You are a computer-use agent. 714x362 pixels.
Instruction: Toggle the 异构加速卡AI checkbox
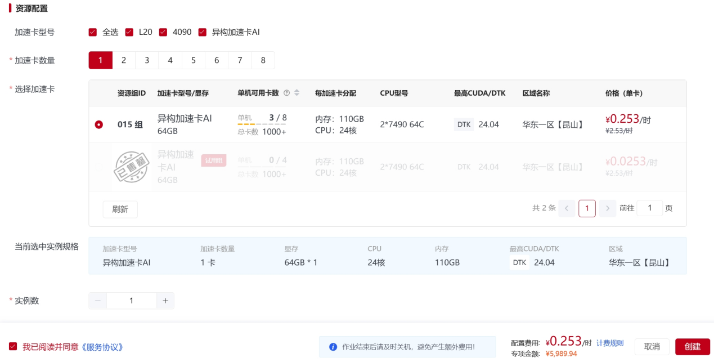click(x=203, y=32)
